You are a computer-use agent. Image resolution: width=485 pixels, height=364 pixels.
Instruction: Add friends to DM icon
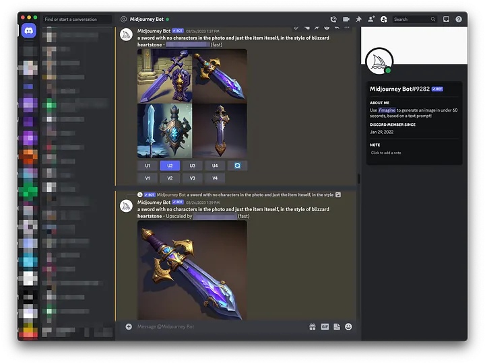pyautogui.click(x=370, y=20)
